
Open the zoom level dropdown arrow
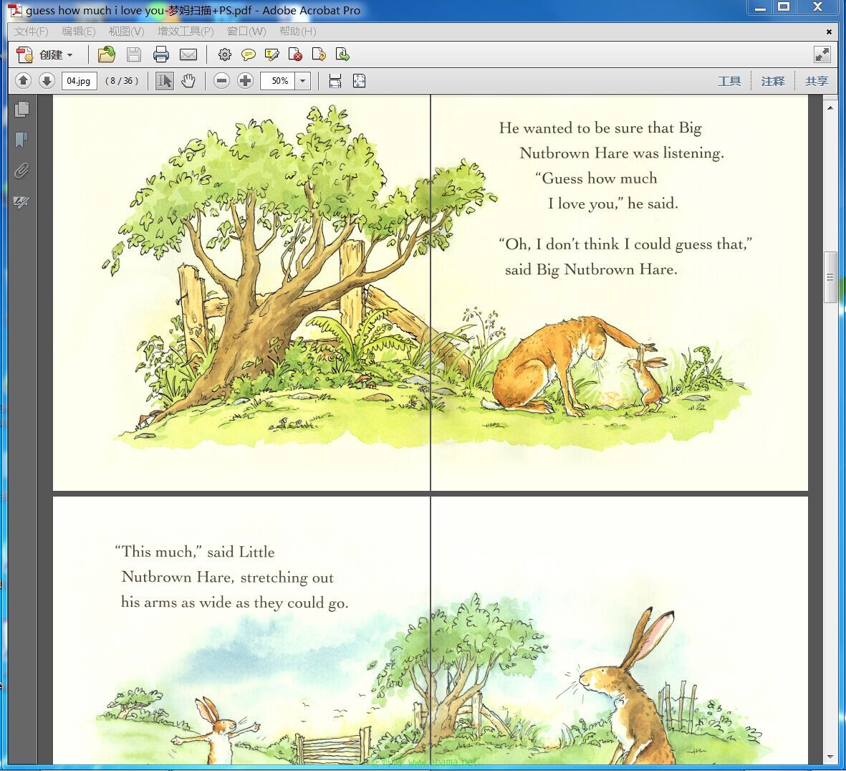(x=303, y=81)
